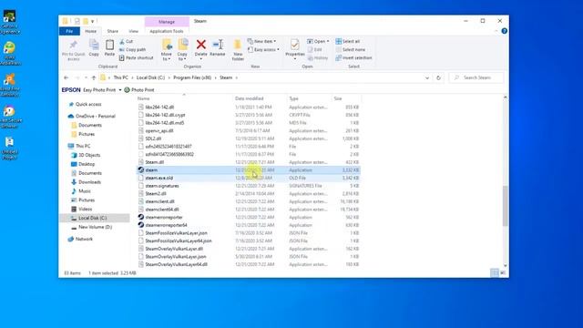
Task: Click Program Files (x86) in address path
Action: coord(192,77)
